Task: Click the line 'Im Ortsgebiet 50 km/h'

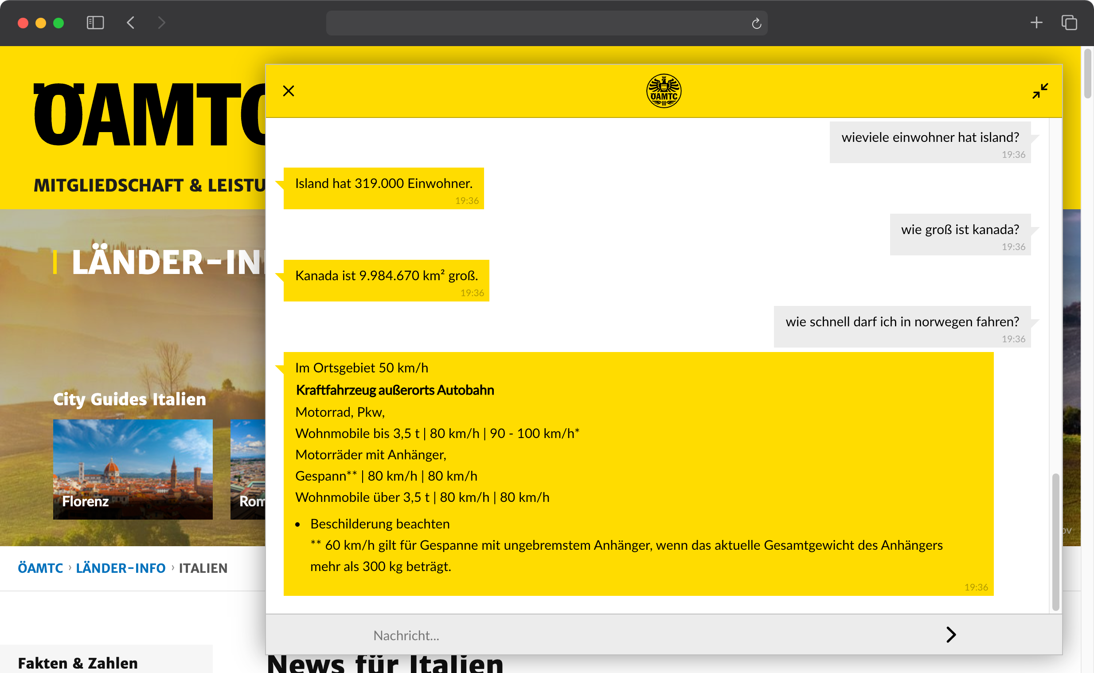Action: click(x=362, y=368)
